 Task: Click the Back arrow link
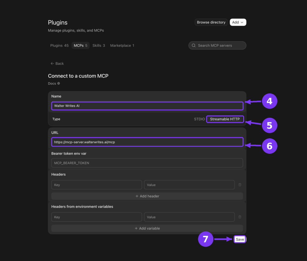tap(57, 63)
